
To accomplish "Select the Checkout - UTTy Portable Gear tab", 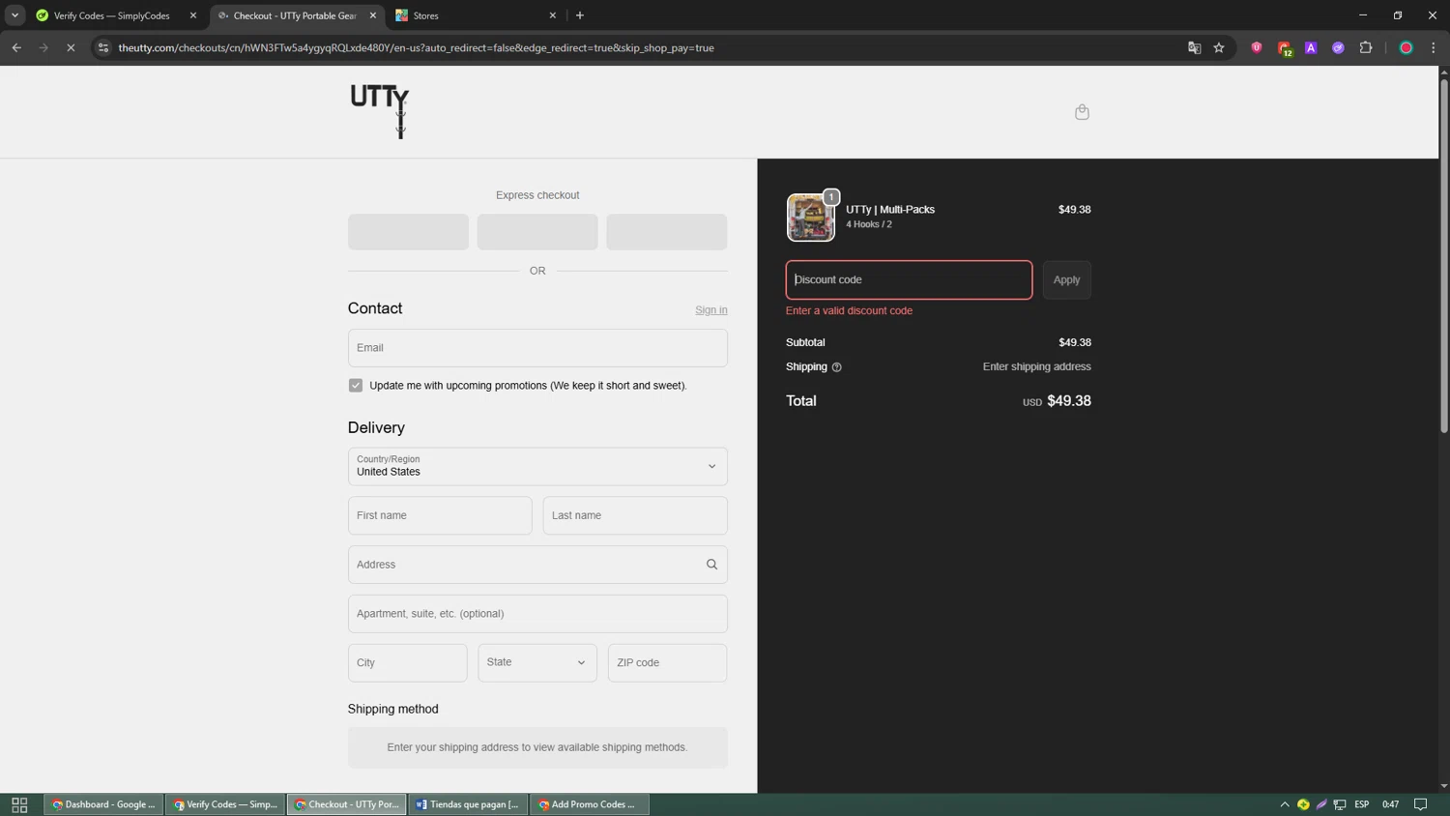I will coord(295,15).
